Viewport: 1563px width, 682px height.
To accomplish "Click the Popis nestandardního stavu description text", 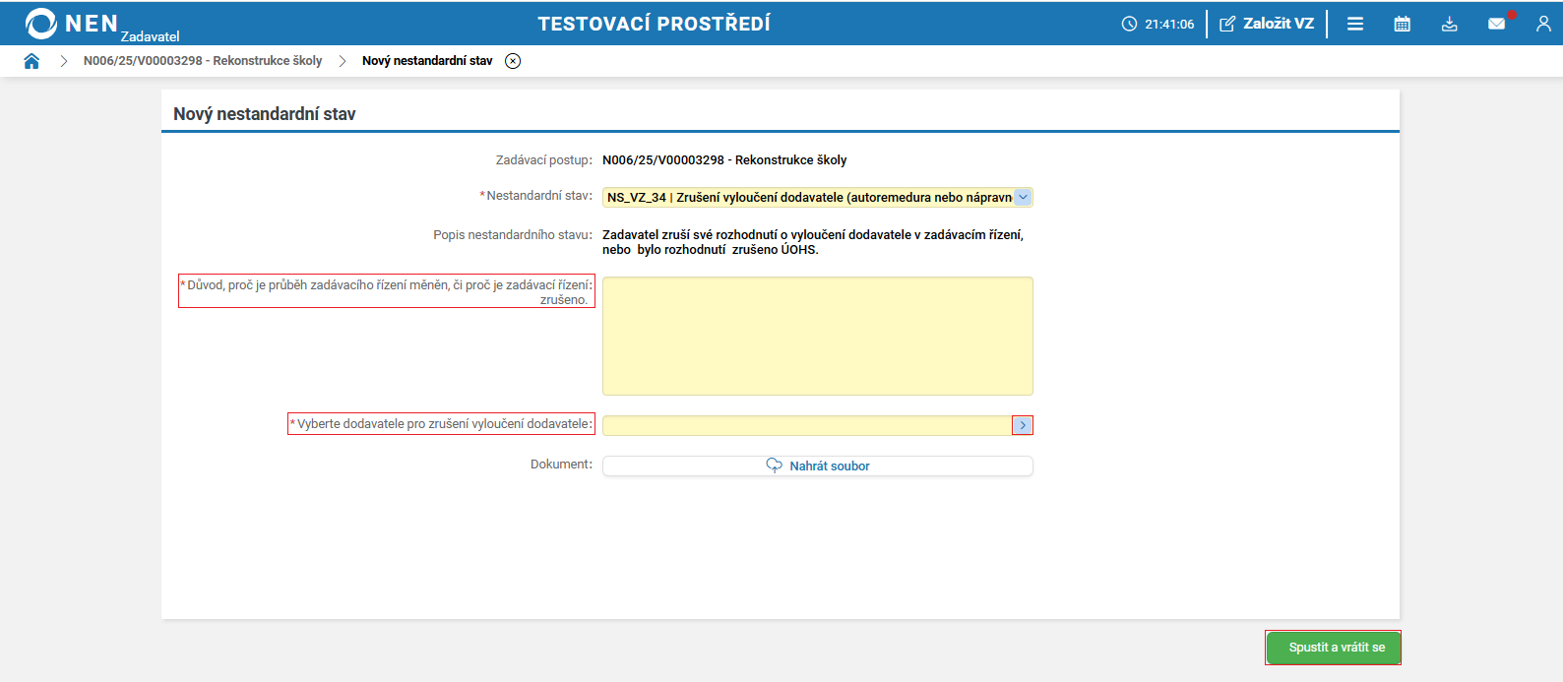I will coord(813,242).
